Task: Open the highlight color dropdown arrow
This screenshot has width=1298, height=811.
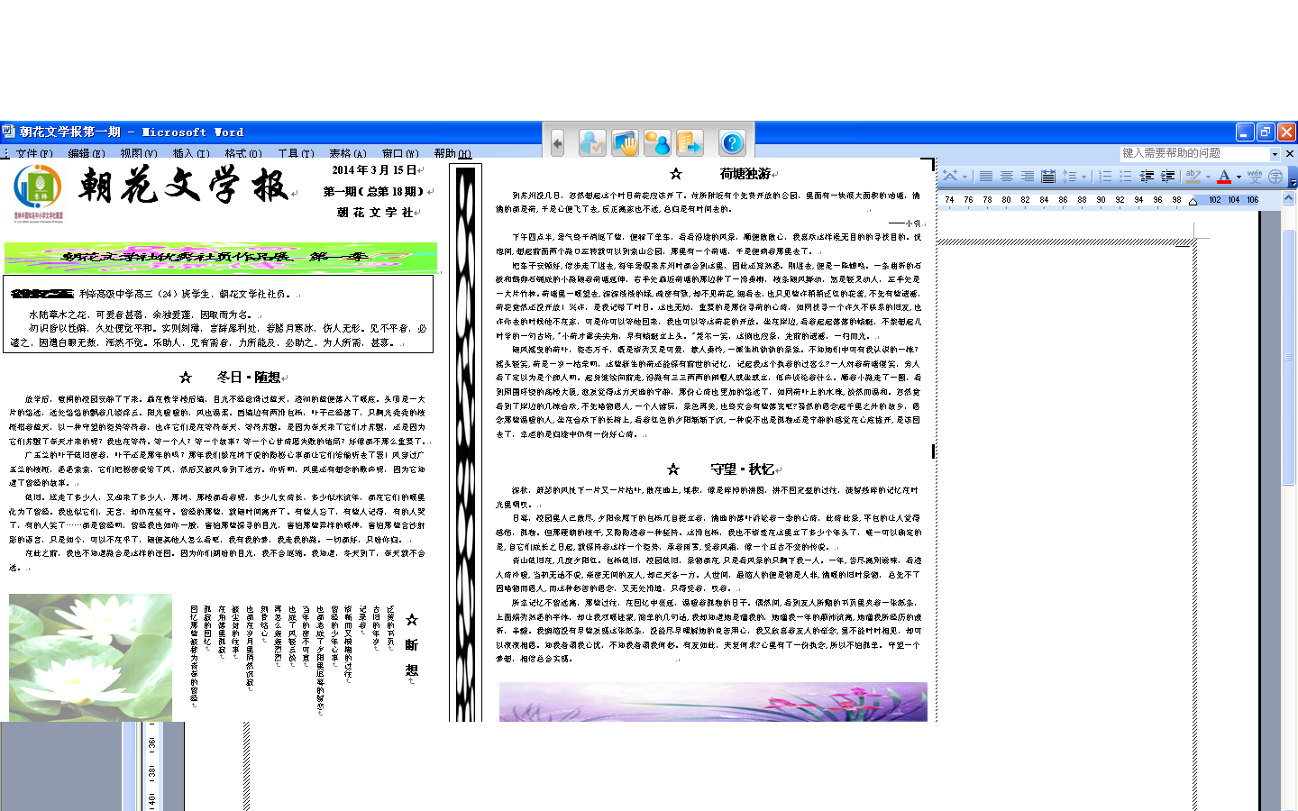Action: click(1208, 177)
